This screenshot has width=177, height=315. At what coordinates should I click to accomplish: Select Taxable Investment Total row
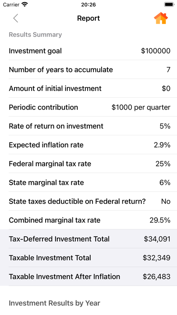pos(88,258)
